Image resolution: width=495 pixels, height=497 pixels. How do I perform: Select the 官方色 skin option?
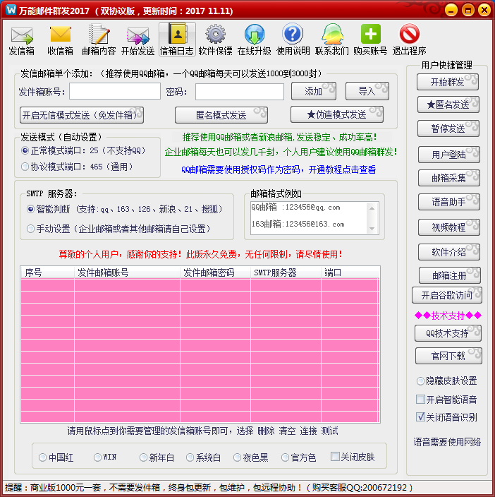[285, 457]
